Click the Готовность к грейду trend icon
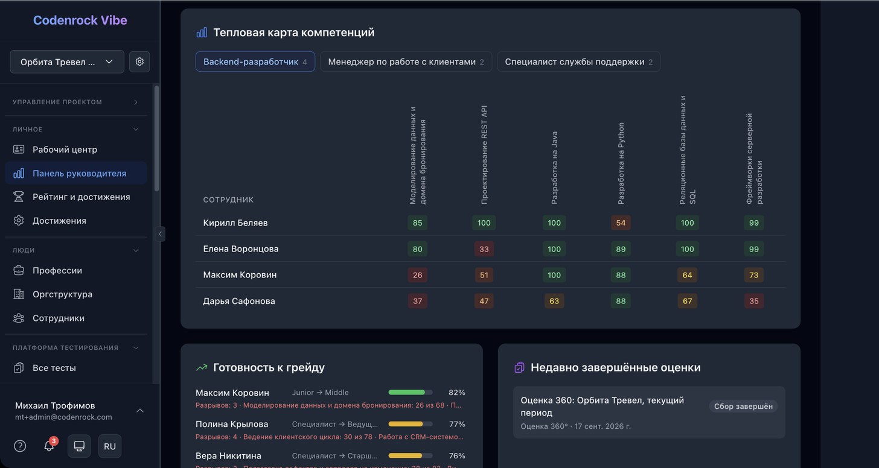This screenshot has height=468, width=879. 202,367
